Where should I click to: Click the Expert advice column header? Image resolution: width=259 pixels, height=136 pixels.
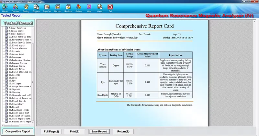click(175, 55)
